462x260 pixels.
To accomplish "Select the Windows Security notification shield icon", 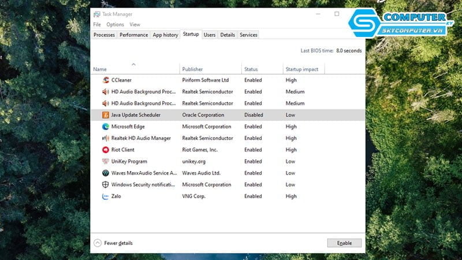I will click(106, 185).
